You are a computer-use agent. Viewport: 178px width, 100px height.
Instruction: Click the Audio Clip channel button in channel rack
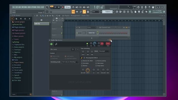point(92,33)
